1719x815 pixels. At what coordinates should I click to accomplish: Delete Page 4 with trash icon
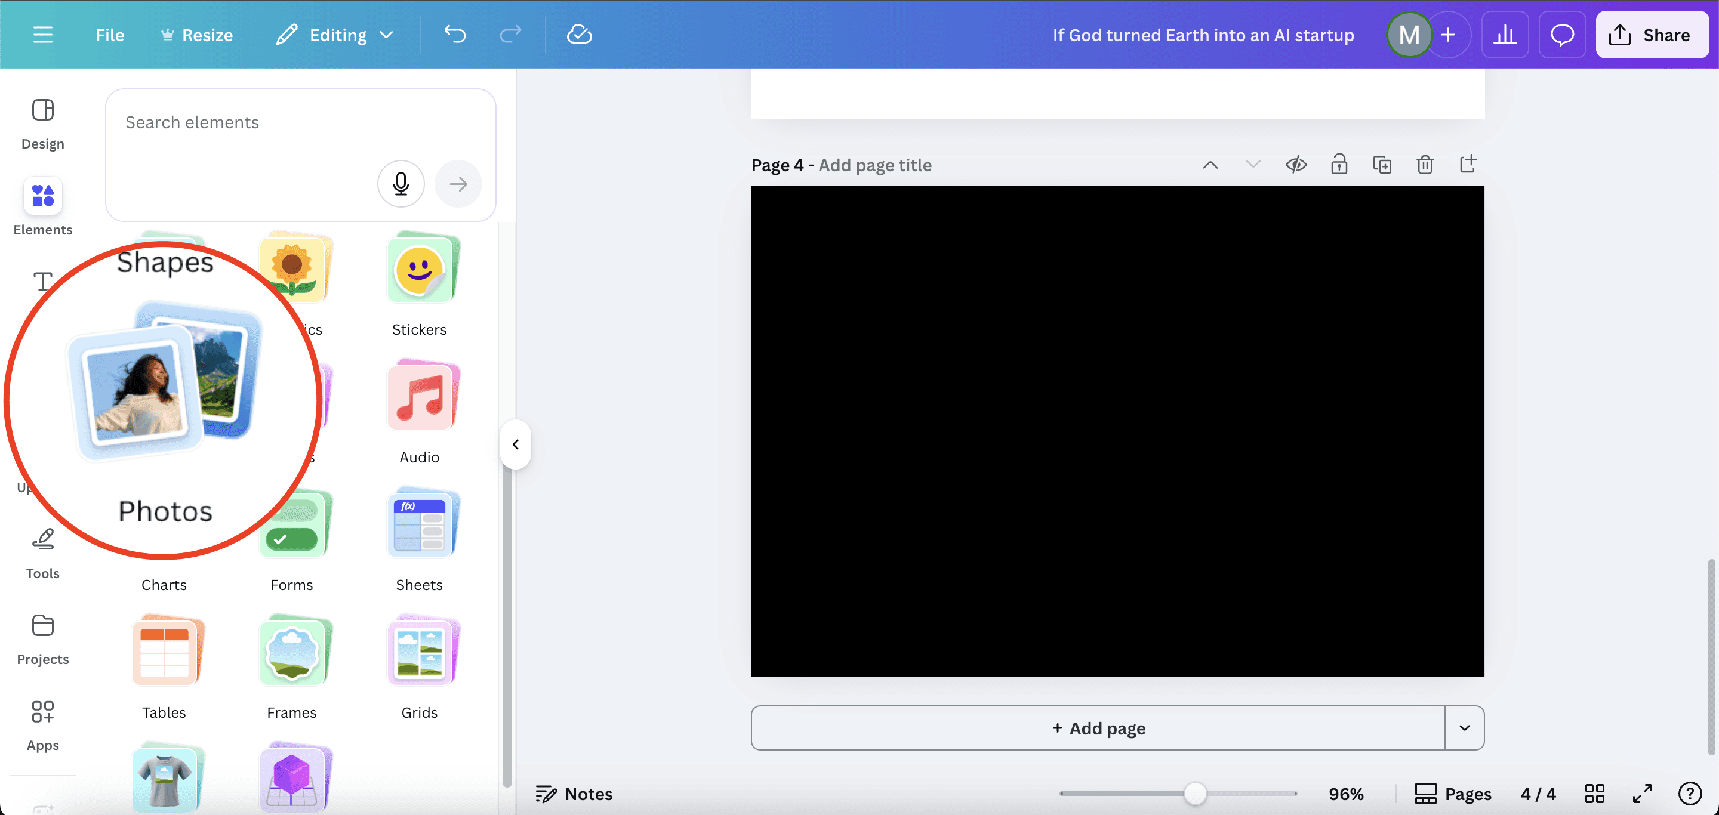click(1425, 165)
